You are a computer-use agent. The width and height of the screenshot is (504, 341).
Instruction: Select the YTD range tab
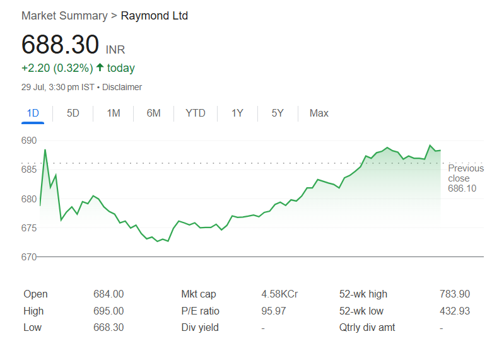[196, 113]
